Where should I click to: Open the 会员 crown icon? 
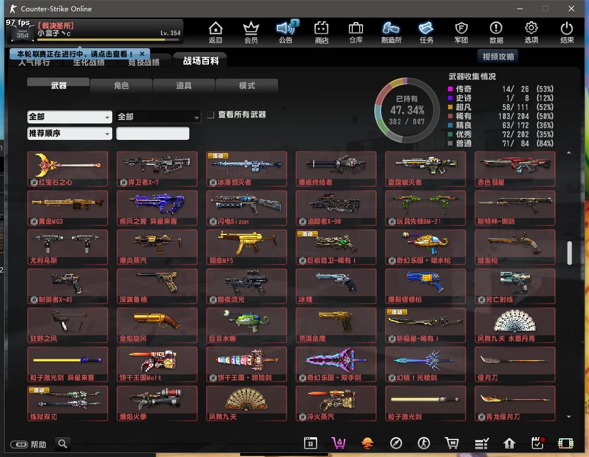(x=251, y=32)
